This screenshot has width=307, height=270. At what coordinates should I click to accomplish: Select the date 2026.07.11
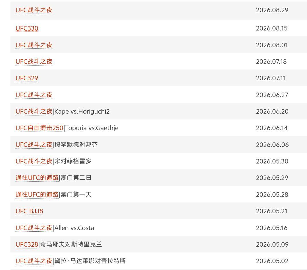(x=271, y=78)
